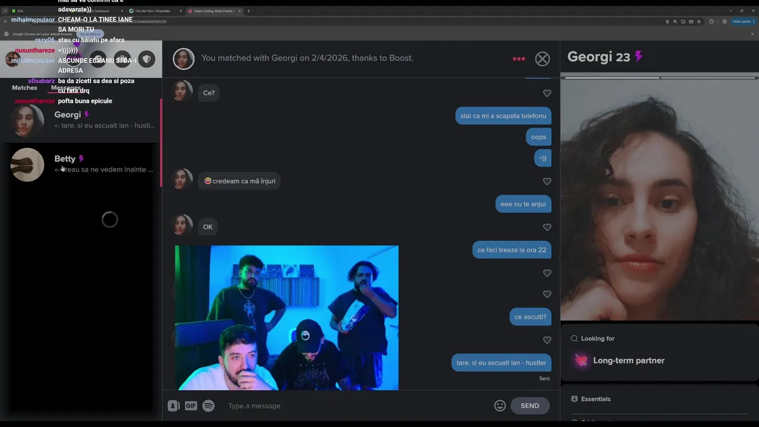Go back with the browser back arrow

pos(5,21)
